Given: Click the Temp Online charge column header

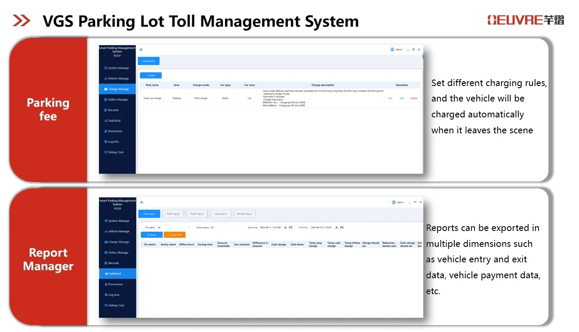Looking at the screenshot, I should (x=352, y=244).
